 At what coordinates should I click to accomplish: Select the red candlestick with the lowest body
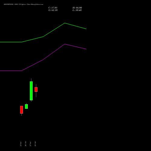[21, 110]
